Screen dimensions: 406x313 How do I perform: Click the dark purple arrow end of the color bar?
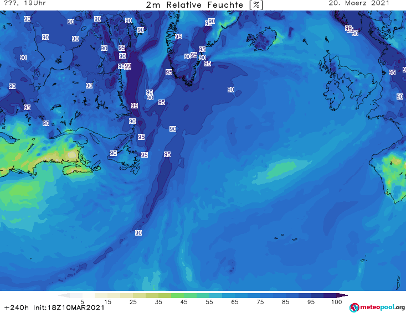(342, 295)
